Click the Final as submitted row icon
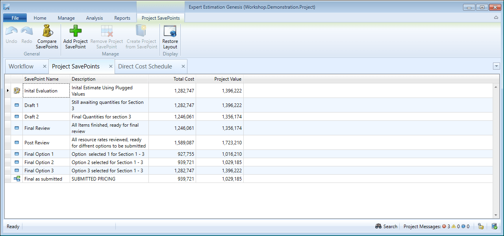Viewport: 504px width, 236px height. coord(17,179)
